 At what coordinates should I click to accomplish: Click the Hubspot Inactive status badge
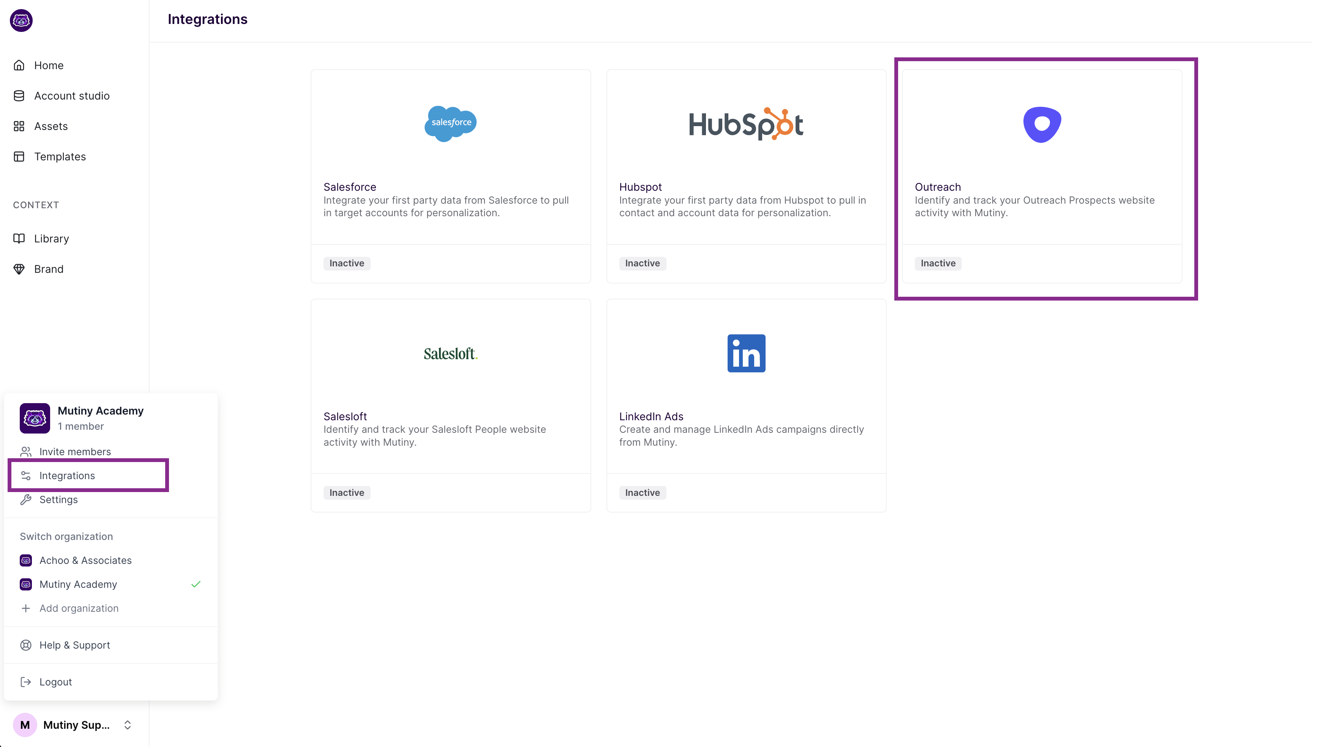pyautogui.click(x=643, y=263)
